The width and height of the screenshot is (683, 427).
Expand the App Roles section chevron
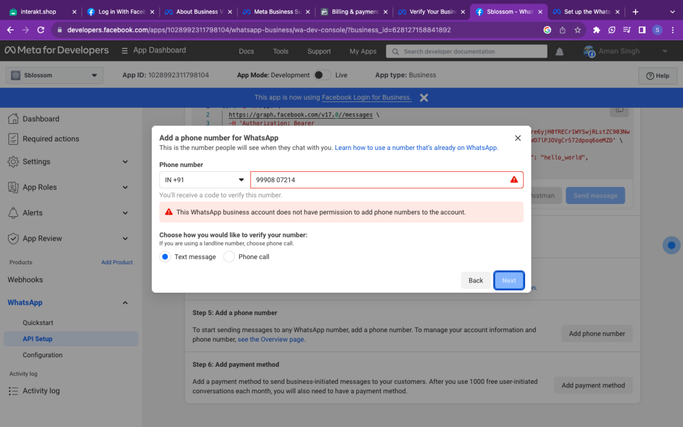point(125,187)
